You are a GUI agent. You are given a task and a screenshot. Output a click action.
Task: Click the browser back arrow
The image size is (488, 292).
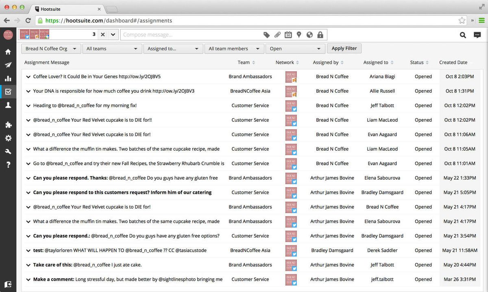point(7,20)
